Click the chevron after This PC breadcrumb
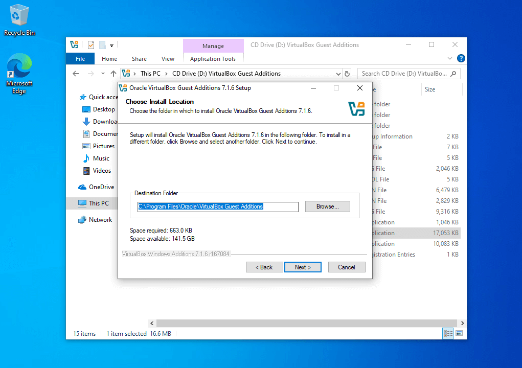Image resolution: width=522 pixels, height=368 pixels. 166,74
